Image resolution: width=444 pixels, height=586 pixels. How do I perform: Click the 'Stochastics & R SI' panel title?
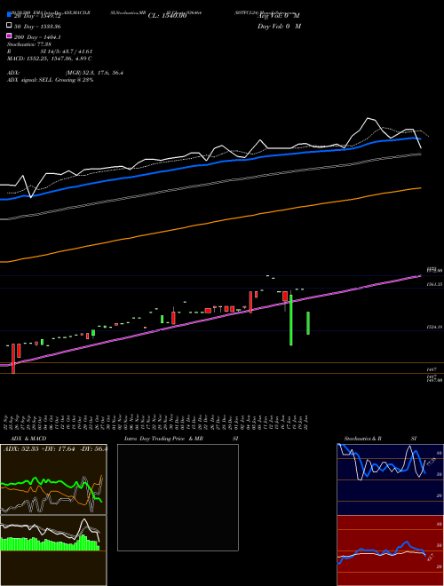point(380,439)
